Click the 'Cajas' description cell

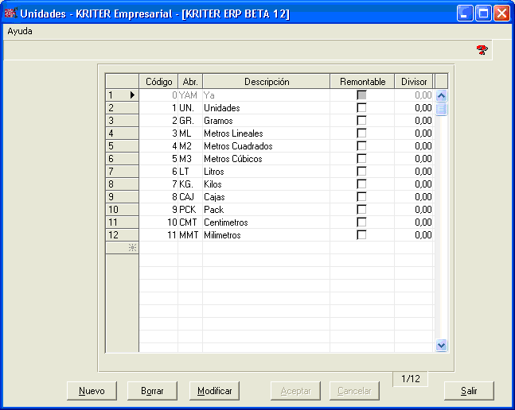(266, 197)
